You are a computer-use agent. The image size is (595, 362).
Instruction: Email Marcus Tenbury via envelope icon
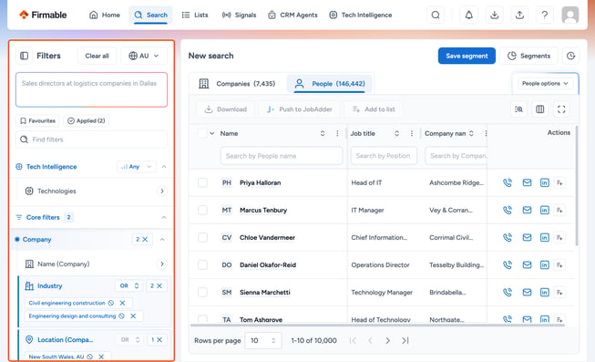point(527,210)
